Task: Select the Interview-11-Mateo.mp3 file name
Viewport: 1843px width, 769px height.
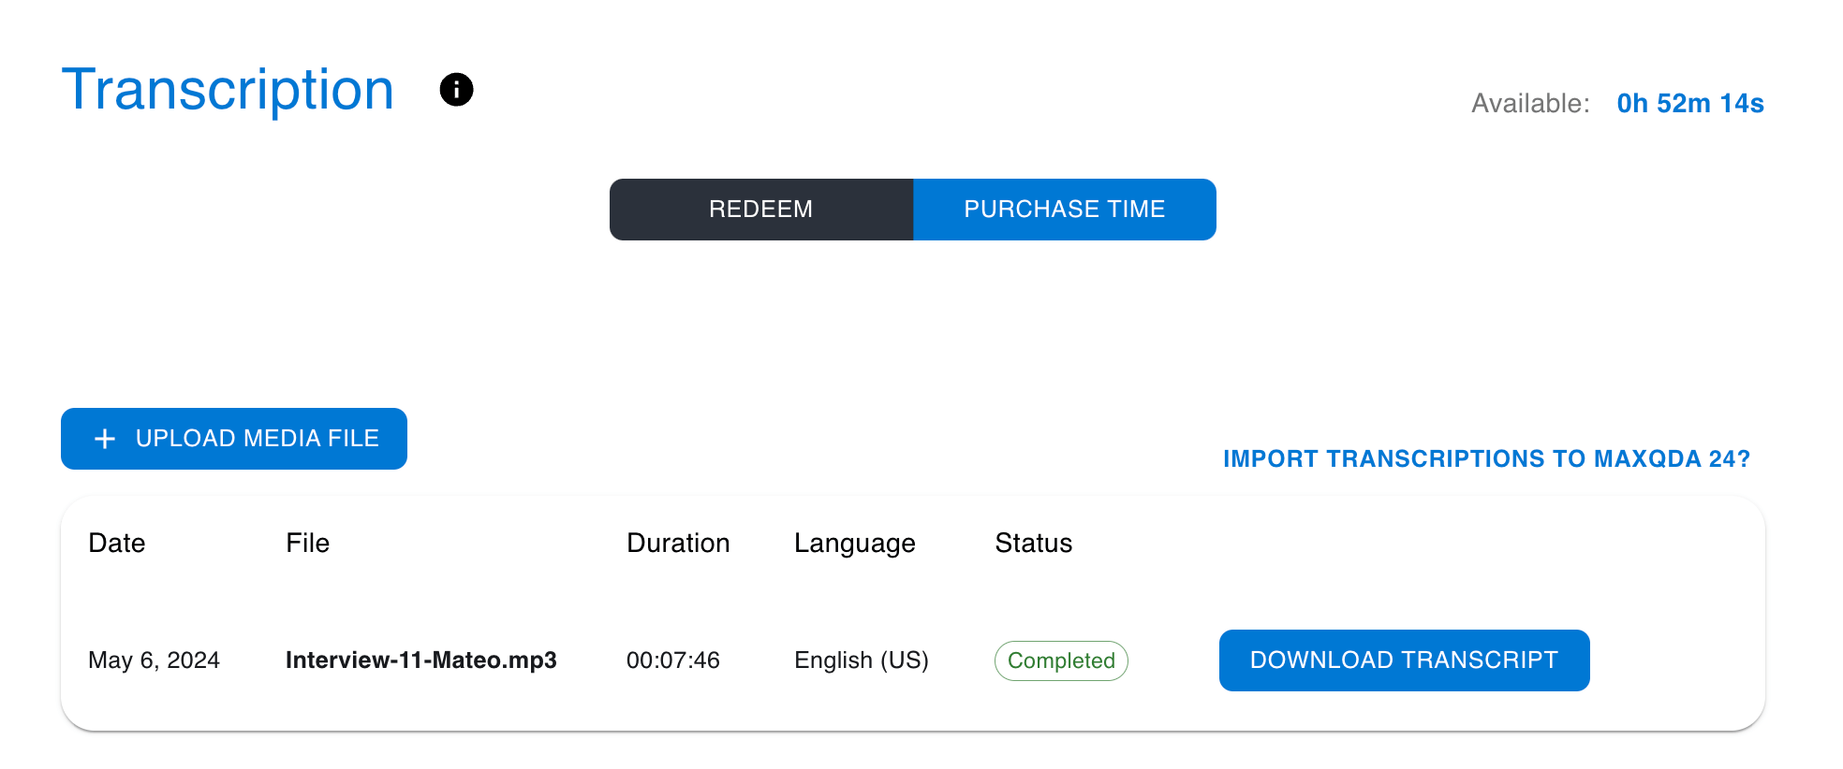Action: point(421,660)
